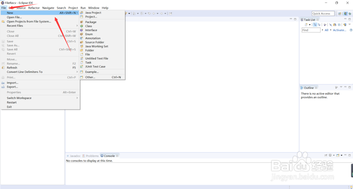This screenshot has height=189, width=353.
Task: Open the Export... dialog entry
Action: point(40,87)
